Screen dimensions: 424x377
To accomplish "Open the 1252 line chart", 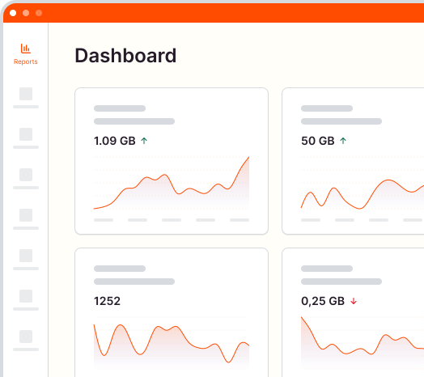I will coord(172,343).
